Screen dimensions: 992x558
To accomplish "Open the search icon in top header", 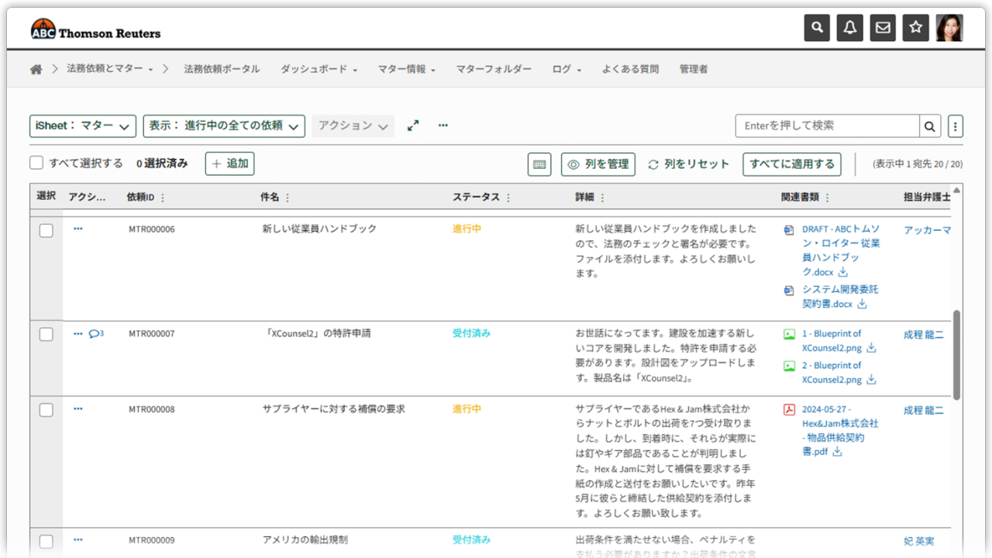I will [817, 28].
